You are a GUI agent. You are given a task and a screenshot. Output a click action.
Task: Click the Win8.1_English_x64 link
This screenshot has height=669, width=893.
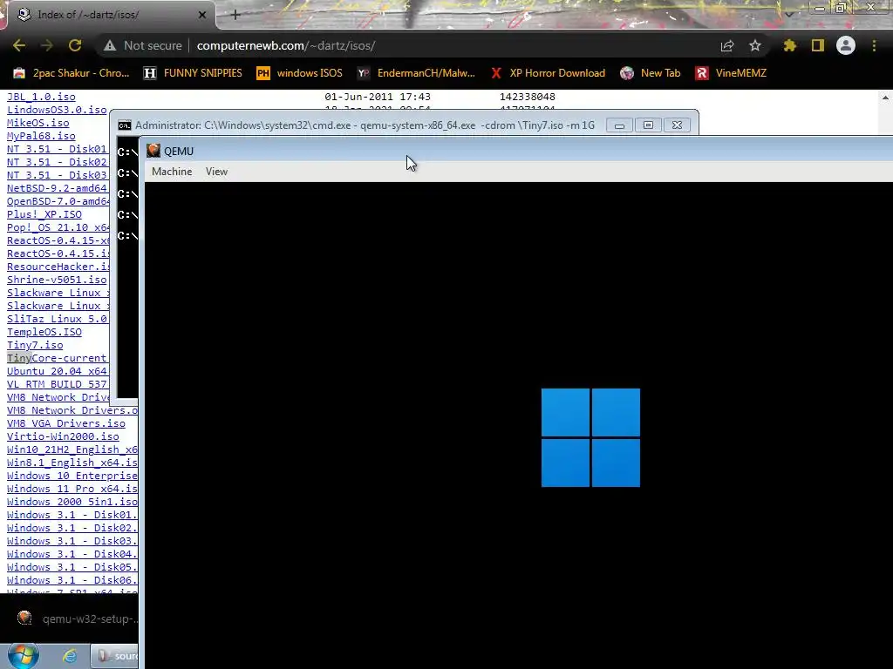(x=72, y=463)
